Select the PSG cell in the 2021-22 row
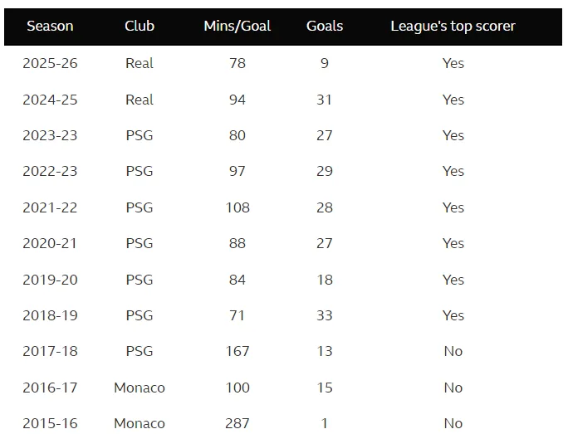This screenshot has width=568, height=434. click(140, 207)
